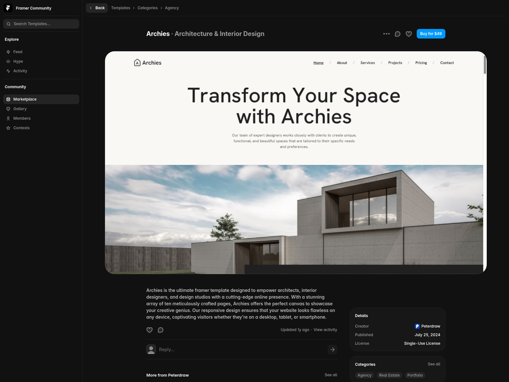Click the preview pane vertical scrollbar
The height and width of the screenshot is (382, 509).
[485, 65]
